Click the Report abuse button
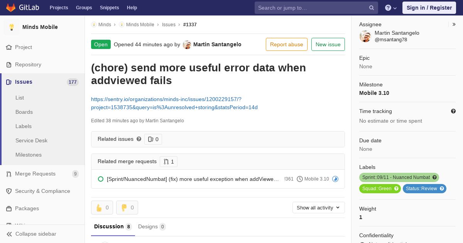 click(x=287, y=44)
